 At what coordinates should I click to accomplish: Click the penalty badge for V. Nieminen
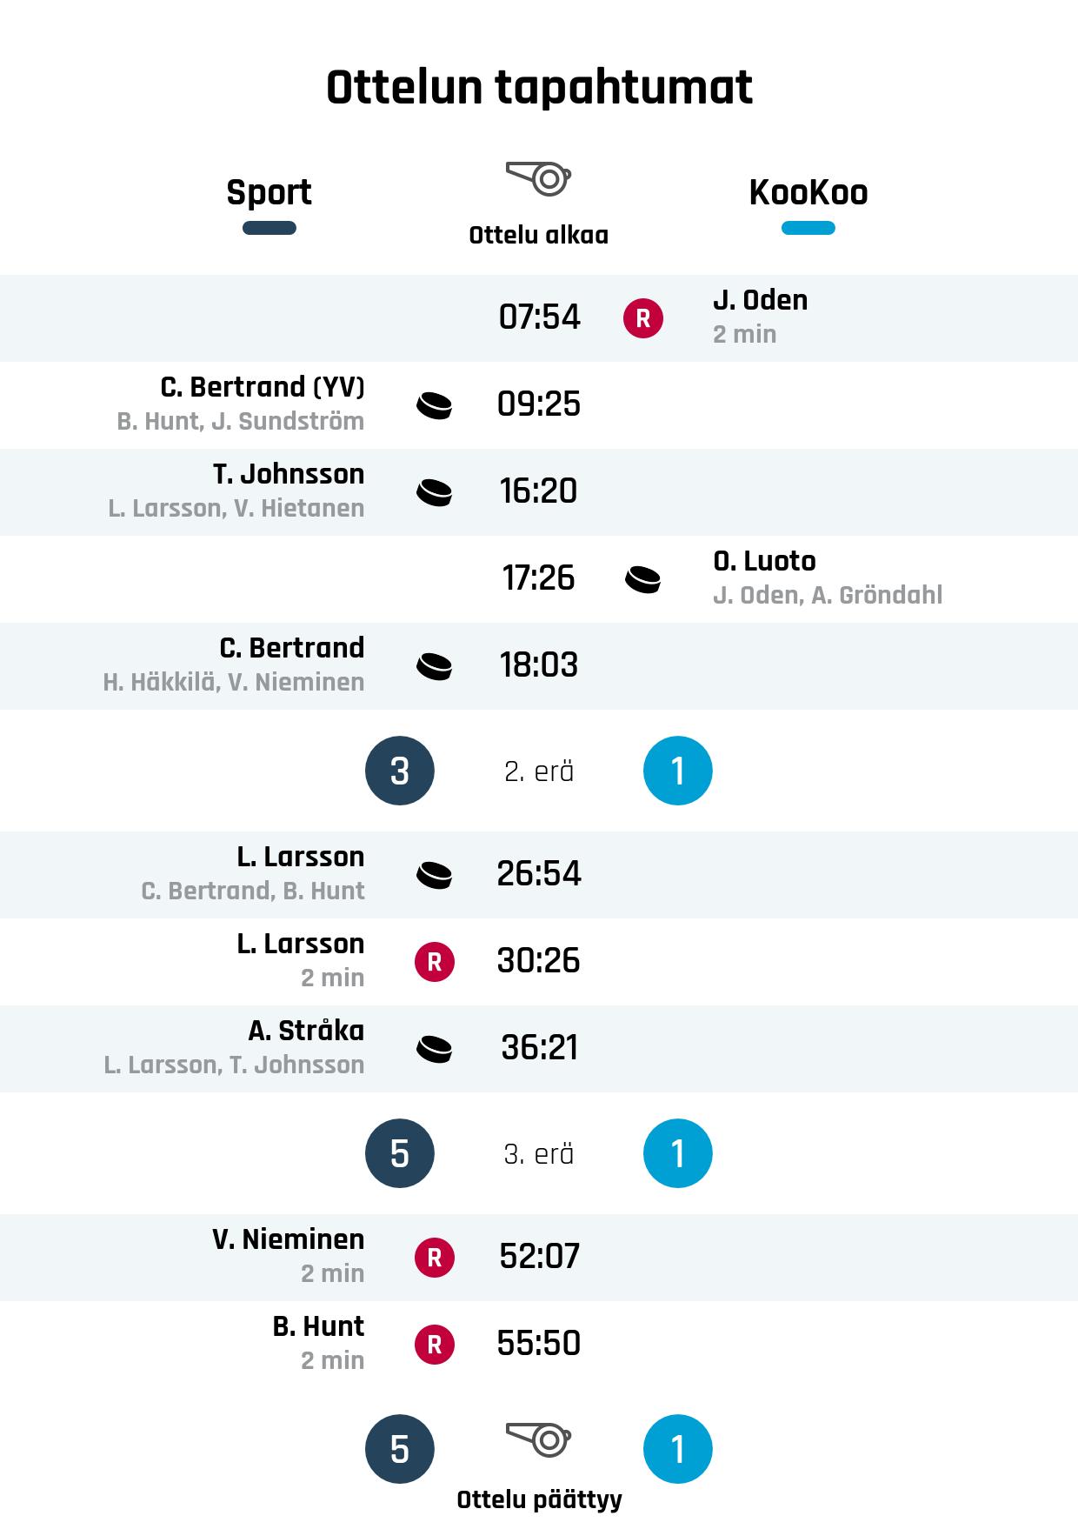click(435, 1258)
